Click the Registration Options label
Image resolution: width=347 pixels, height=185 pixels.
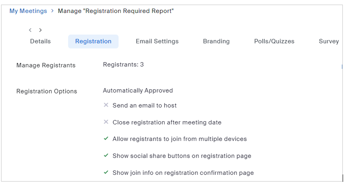(47, 92)
